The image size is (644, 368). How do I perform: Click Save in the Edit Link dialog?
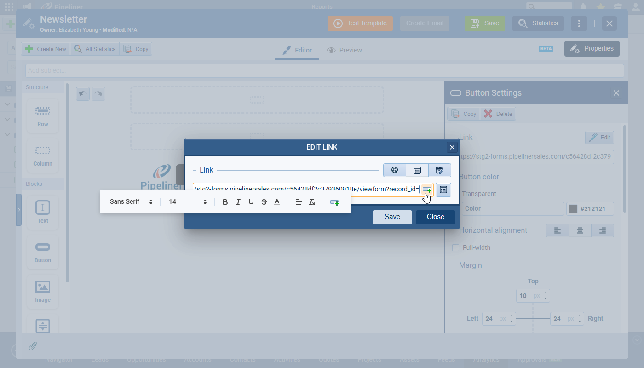pyautogui.click(x=392, y=217)
